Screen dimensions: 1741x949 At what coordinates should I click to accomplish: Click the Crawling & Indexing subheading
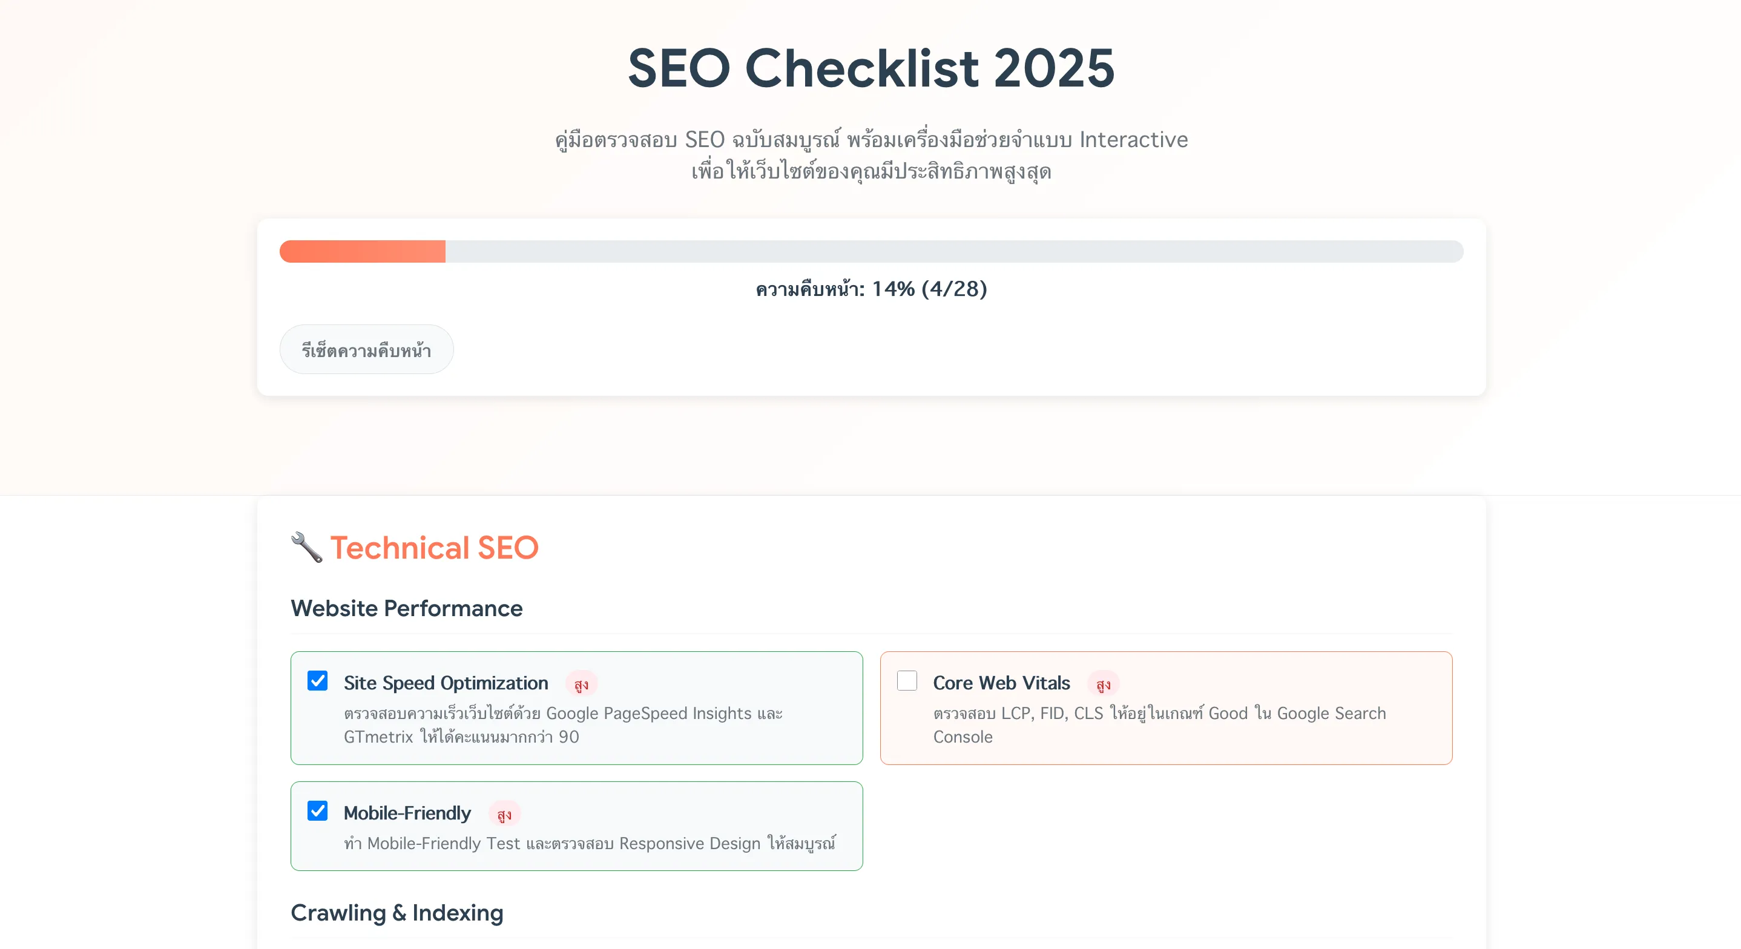(397, 913)
